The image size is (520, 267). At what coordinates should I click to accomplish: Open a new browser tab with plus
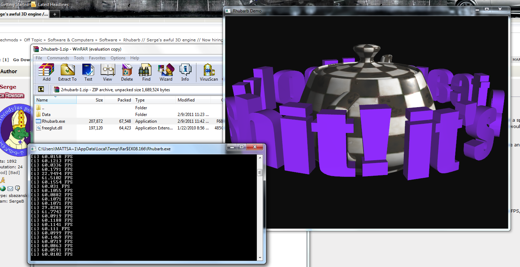point(55,14)
